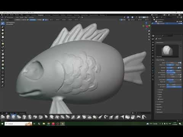183x137 pixels.
Task: Click the viewport zoom magnifier navigation icon
Action: [149, 31]
